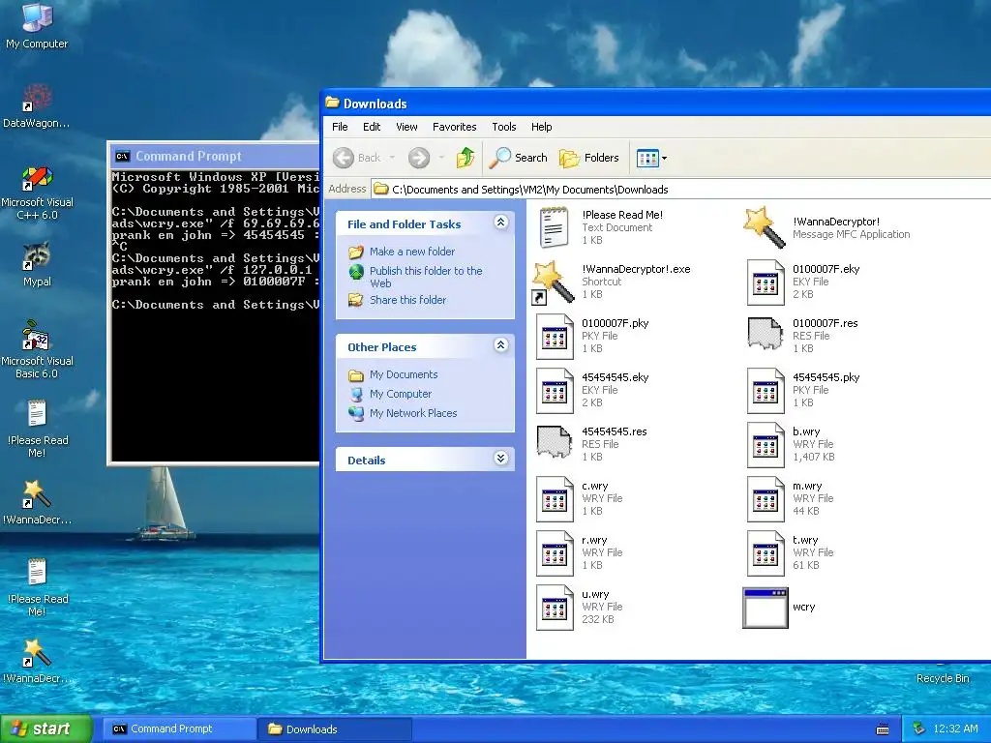Select the b.wry file icon
The image size is (991, 743).
coord(766,445)
